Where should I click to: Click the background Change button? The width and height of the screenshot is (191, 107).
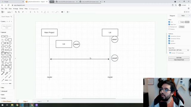(x=181, y=27)
